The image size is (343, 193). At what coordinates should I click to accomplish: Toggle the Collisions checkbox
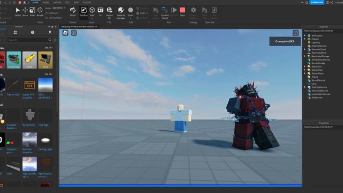tap(47, 13)
